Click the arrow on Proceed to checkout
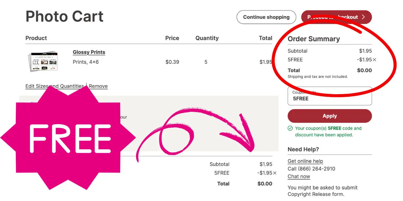 tap(363, 17)
